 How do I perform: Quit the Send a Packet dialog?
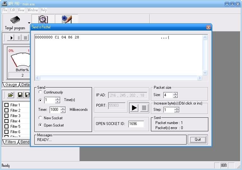(x=198, y=139)
